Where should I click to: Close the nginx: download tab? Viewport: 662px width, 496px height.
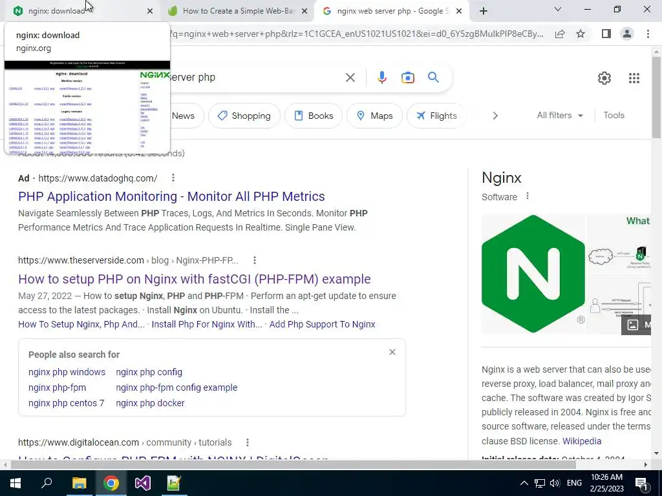coord(149,12)
